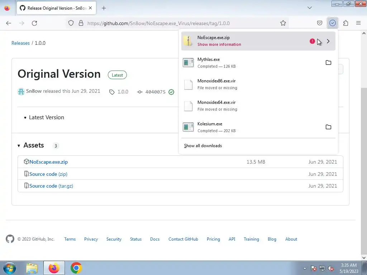Reload the current page

(34, 23)
